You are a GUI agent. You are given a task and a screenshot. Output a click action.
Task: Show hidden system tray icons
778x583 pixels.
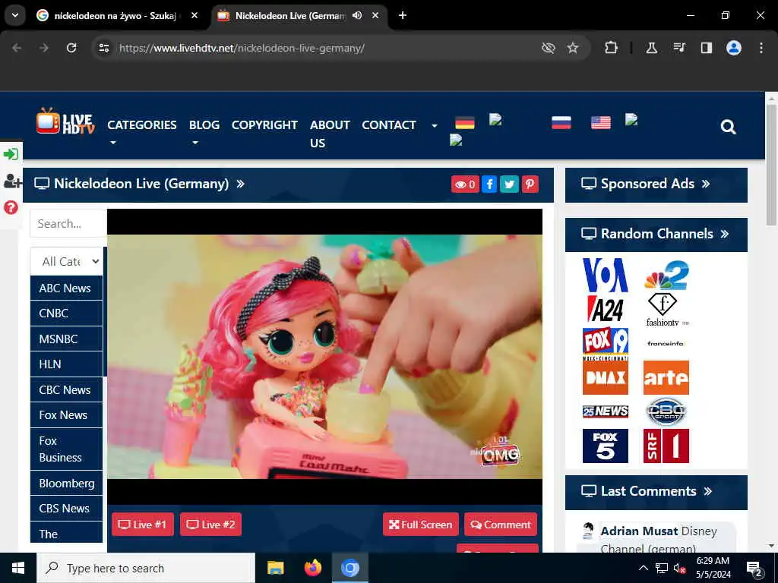click(643, 568)
